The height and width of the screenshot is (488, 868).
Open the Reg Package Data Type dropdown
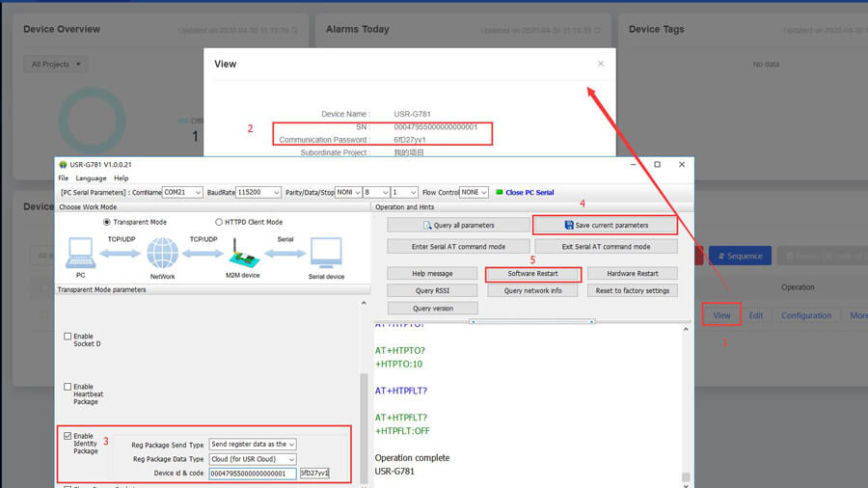click(253, 459)
